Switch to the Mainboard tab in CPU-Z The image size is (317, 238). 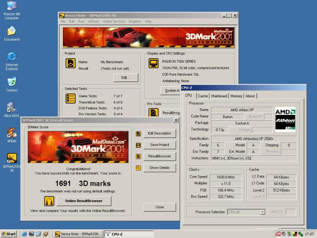pyautogui.click(x=219, y=96)
